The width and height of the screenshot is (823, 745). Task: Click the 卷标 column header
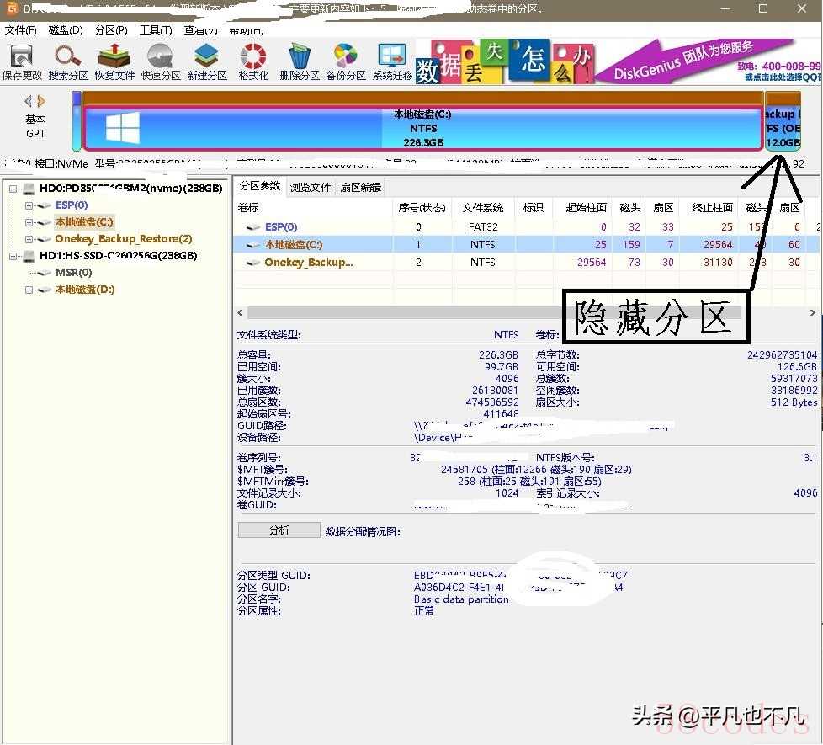point(313,207)
